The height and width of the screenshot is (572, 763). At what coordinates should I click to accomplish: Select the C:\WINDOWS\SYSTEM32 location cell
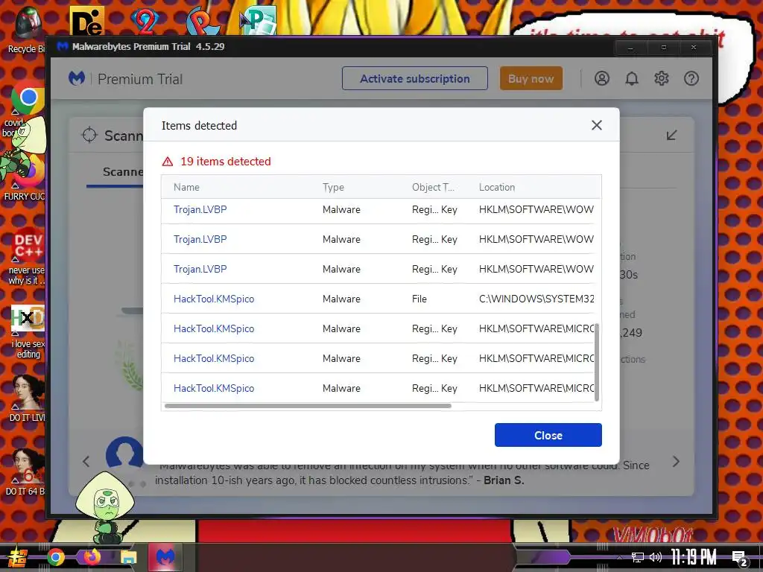[536, 299]
